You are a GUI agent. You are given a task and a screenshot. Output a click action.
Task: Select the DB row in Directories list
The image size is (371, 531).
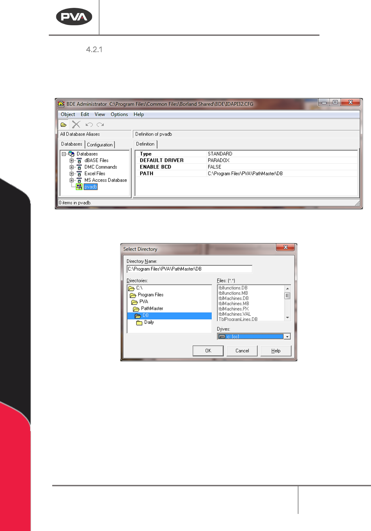pyautogui.click(x=169, y=316)
